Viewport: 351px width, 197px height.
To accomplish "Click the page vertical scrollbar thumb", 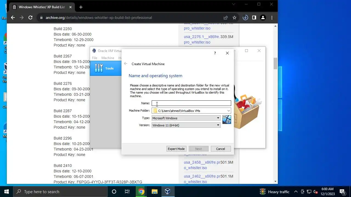I will (275, 63).
